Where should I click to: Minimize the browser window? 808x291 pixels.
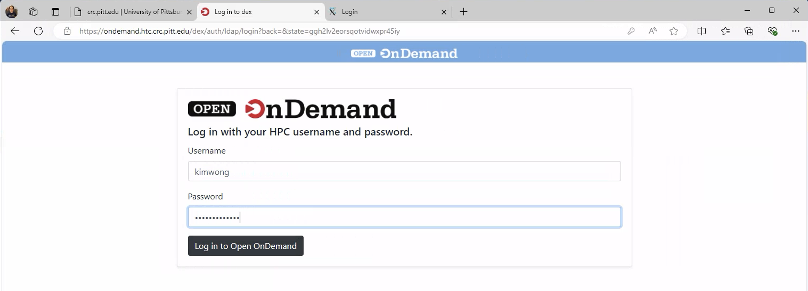coord(747,10)
